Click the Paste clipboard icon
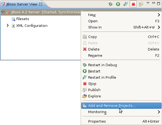Screen dimensions: 162x125 pyautogui.click(x=85, y=43)
